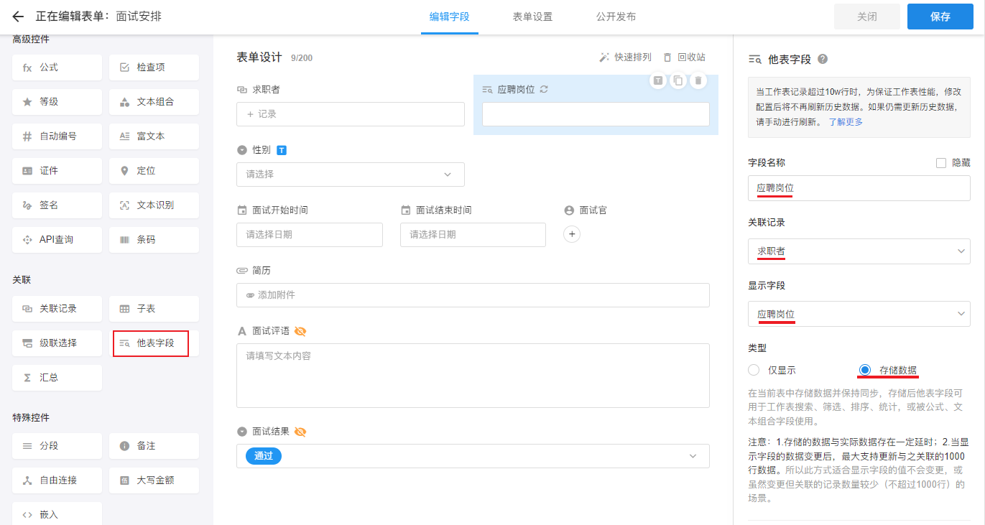
Task: Click the 求职者 record input box
Action: pyautogui.click(x=351, y=114)
